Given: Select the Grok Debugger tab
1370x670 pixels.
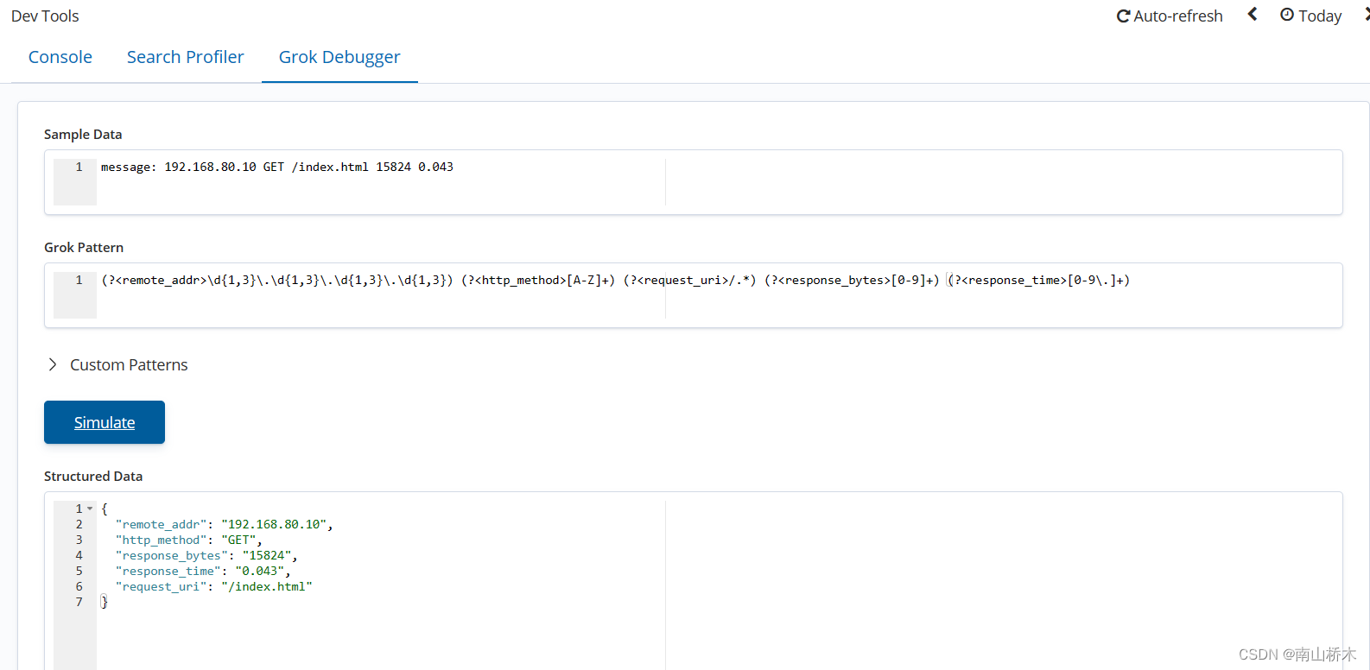Looking at the screenshot, I should [x=339, y=57].
